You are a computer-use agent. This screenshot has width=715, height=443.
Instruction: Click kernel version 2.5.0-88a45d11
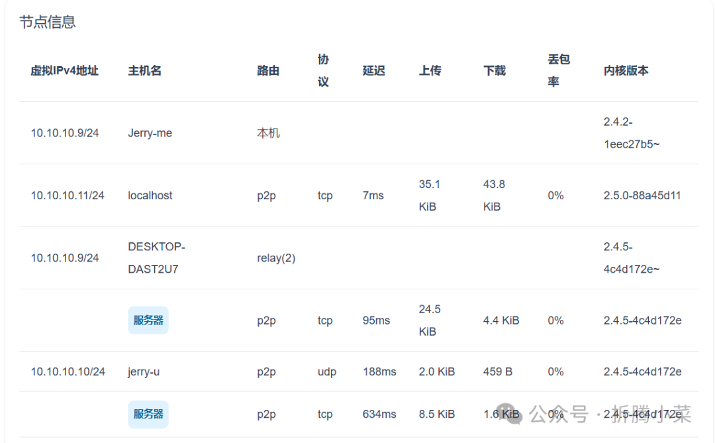coord(642,195)
